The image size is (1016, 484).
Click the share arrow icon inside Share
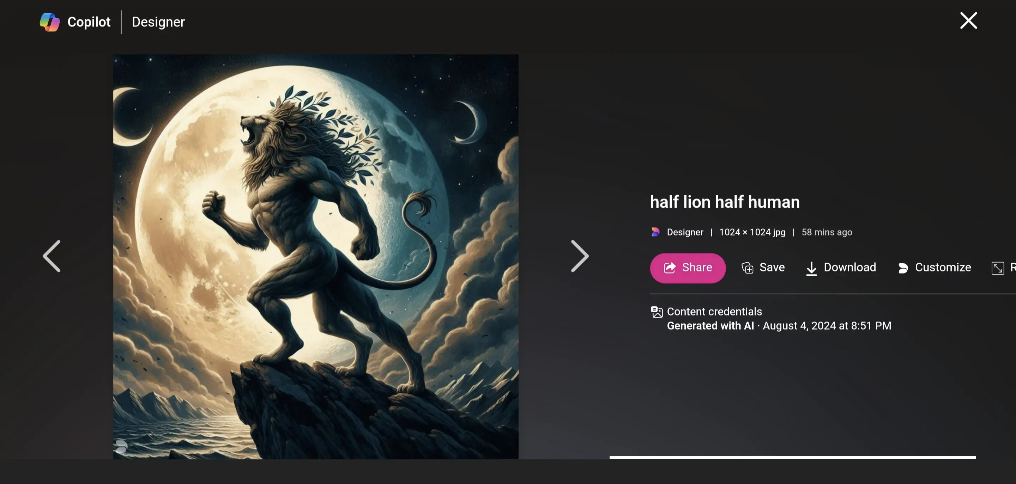(x=670, y=268)
